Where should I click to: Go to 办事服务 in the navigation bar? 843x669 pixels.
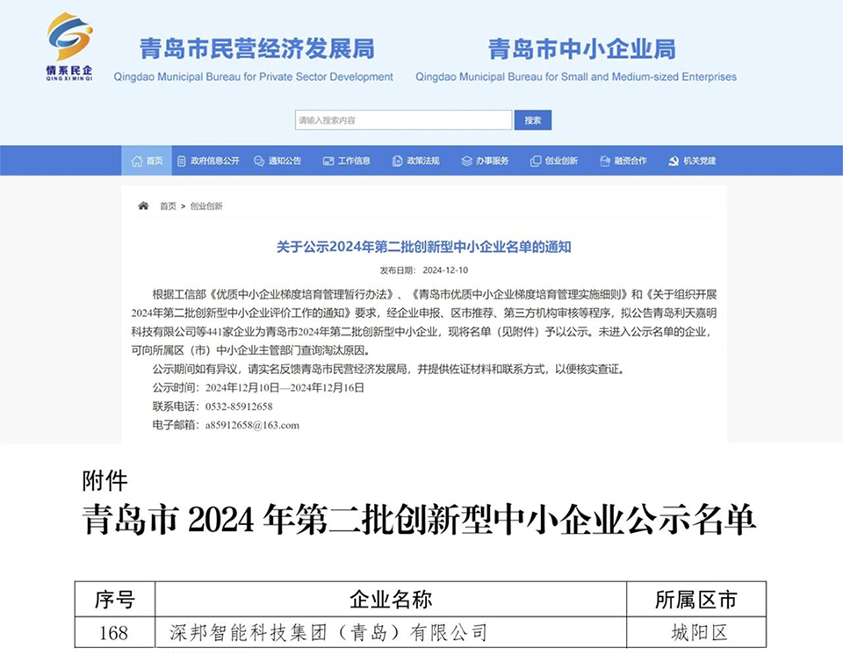coord(492,161)
